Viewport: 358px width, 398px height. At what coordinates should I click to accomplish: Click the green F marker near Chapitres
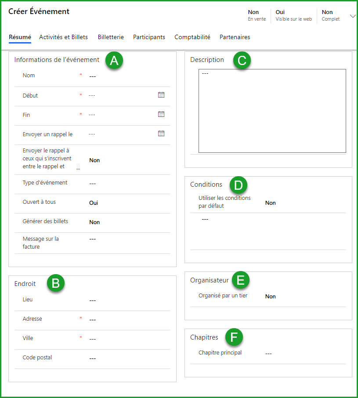coord(234,337)
